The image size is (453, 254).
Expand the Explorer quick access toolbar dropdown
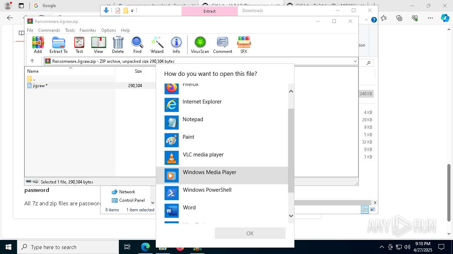(132, 11)
